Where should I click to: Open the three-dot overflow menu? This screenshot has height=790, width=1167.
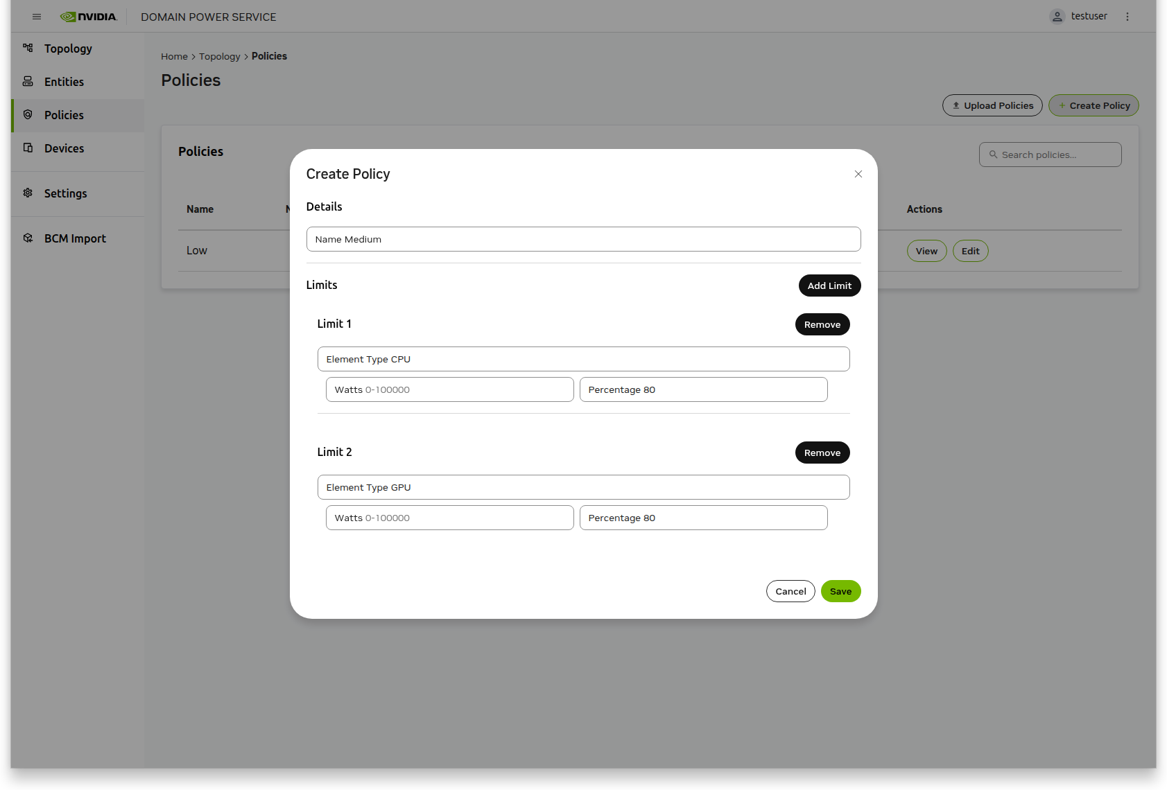pyautogui.click(x=1127, y=16)
